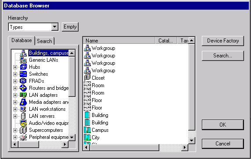251x159 pixels.
Task: Select the Buildings, campuses tree label
Action: coord(49,53)
